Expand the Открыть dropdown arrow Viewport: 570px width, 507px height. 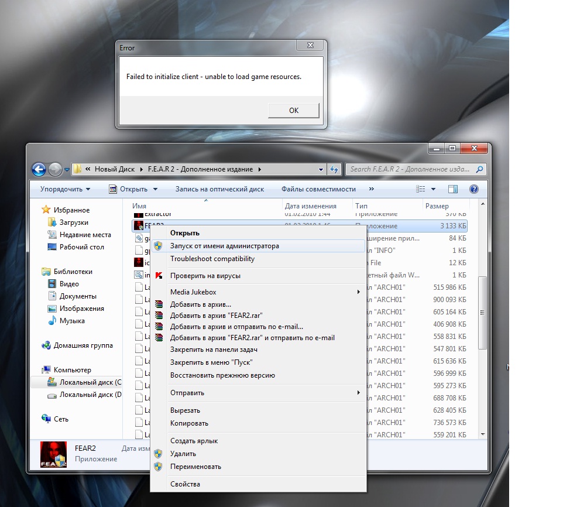pos(155,189)
